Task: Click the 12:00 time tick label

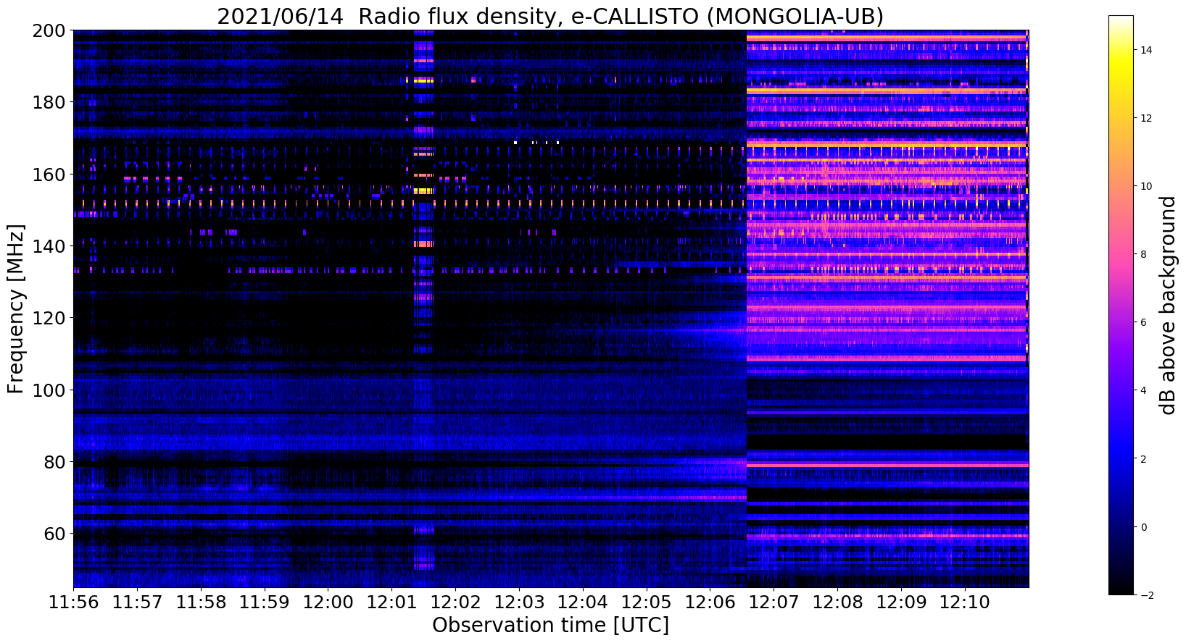Action: coord(328,602)
